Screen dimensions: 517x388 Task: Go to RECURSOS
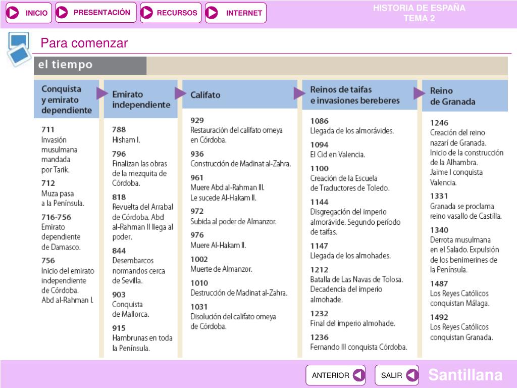click(x=171, y=13)
